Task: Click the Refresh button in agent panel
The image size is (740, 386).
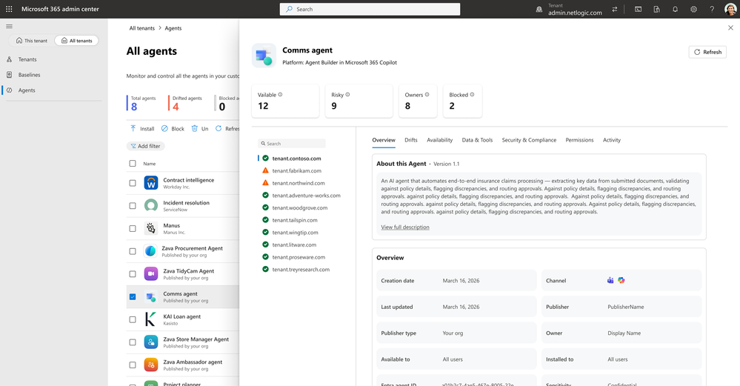Action: pyautogui.click(x=707, y=52)
